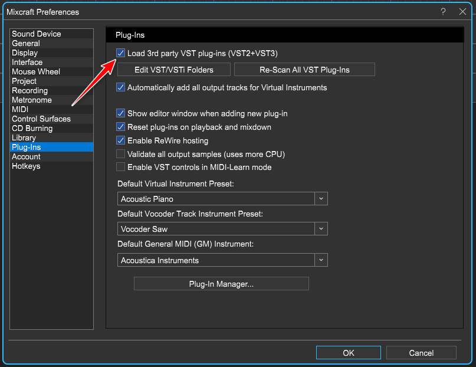
Task: Close the Mixcraft Preferences dialog
Action: [462, 12]
